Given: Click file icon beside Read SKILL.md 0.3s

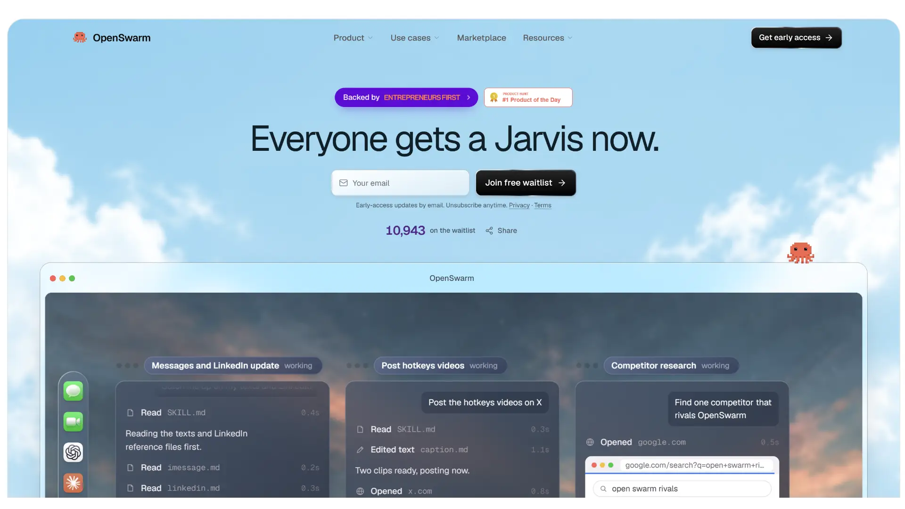Looking at the screenshot, I should tap(360, 429).
